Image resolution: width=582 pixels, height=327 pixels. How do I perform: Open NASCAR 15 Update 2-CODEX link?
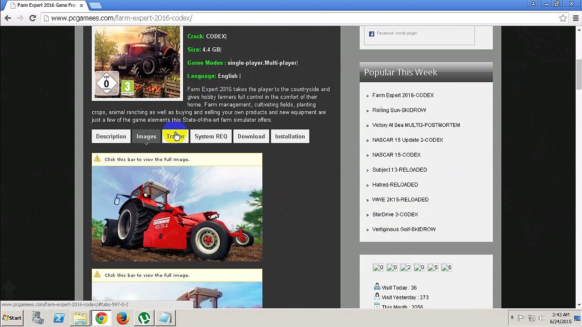click(x=407, y=140)
